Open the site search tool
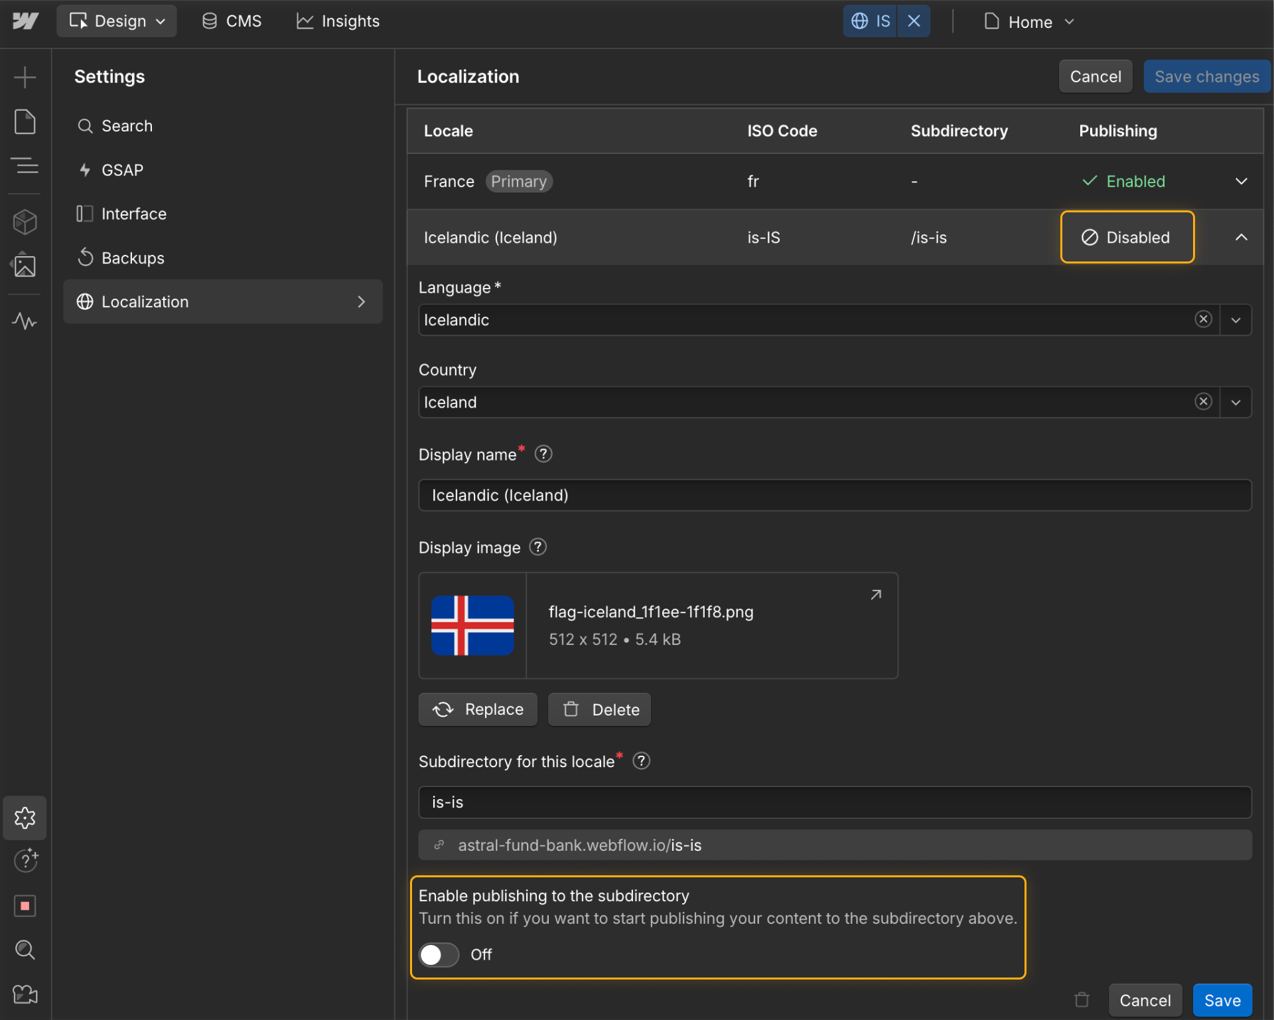The height and width of the screenshot is (1020, 1274). pos(25,950)
